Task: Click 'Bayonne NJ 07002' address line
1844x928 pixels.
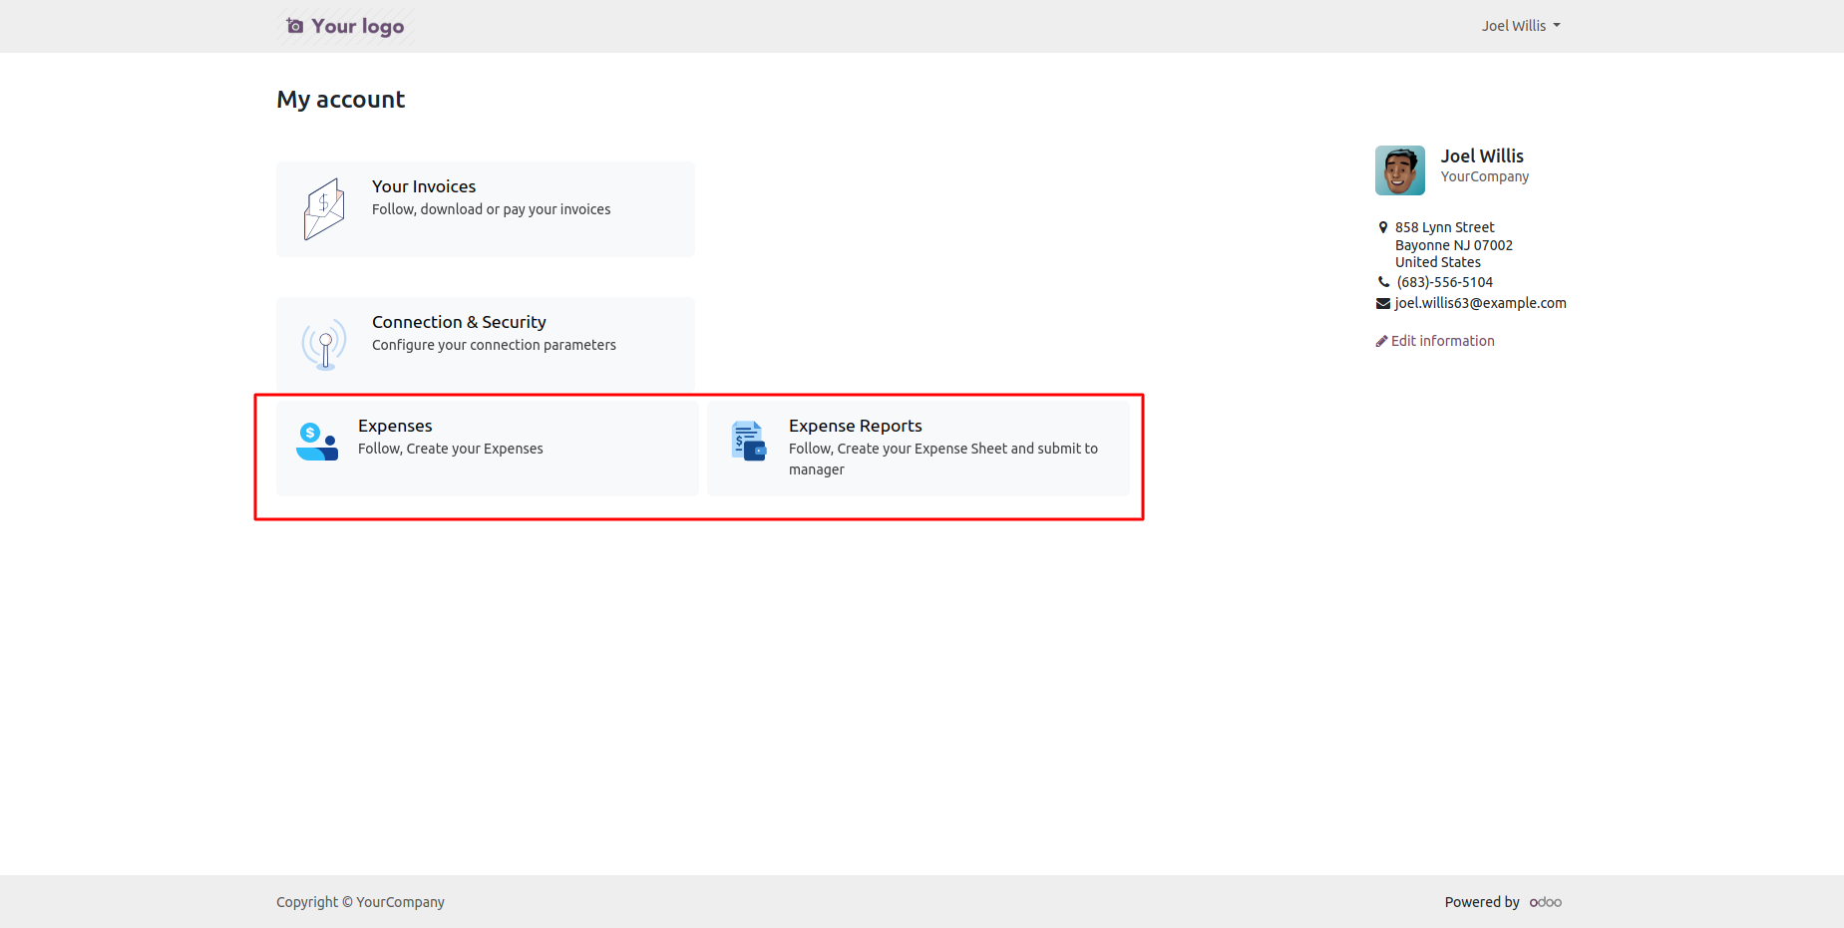Action: coord(1454,245)
